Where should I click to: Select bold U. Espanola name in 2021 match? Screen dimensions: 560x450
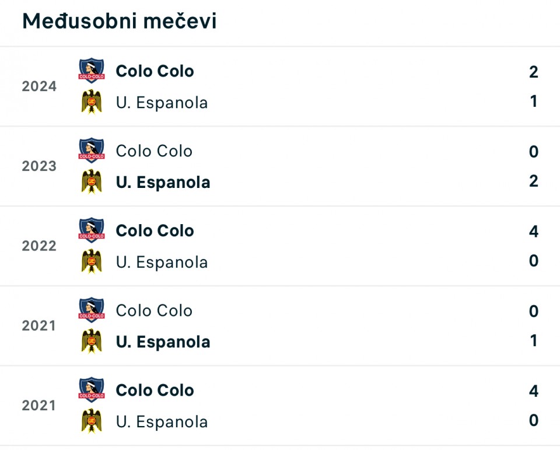(163, 341)
